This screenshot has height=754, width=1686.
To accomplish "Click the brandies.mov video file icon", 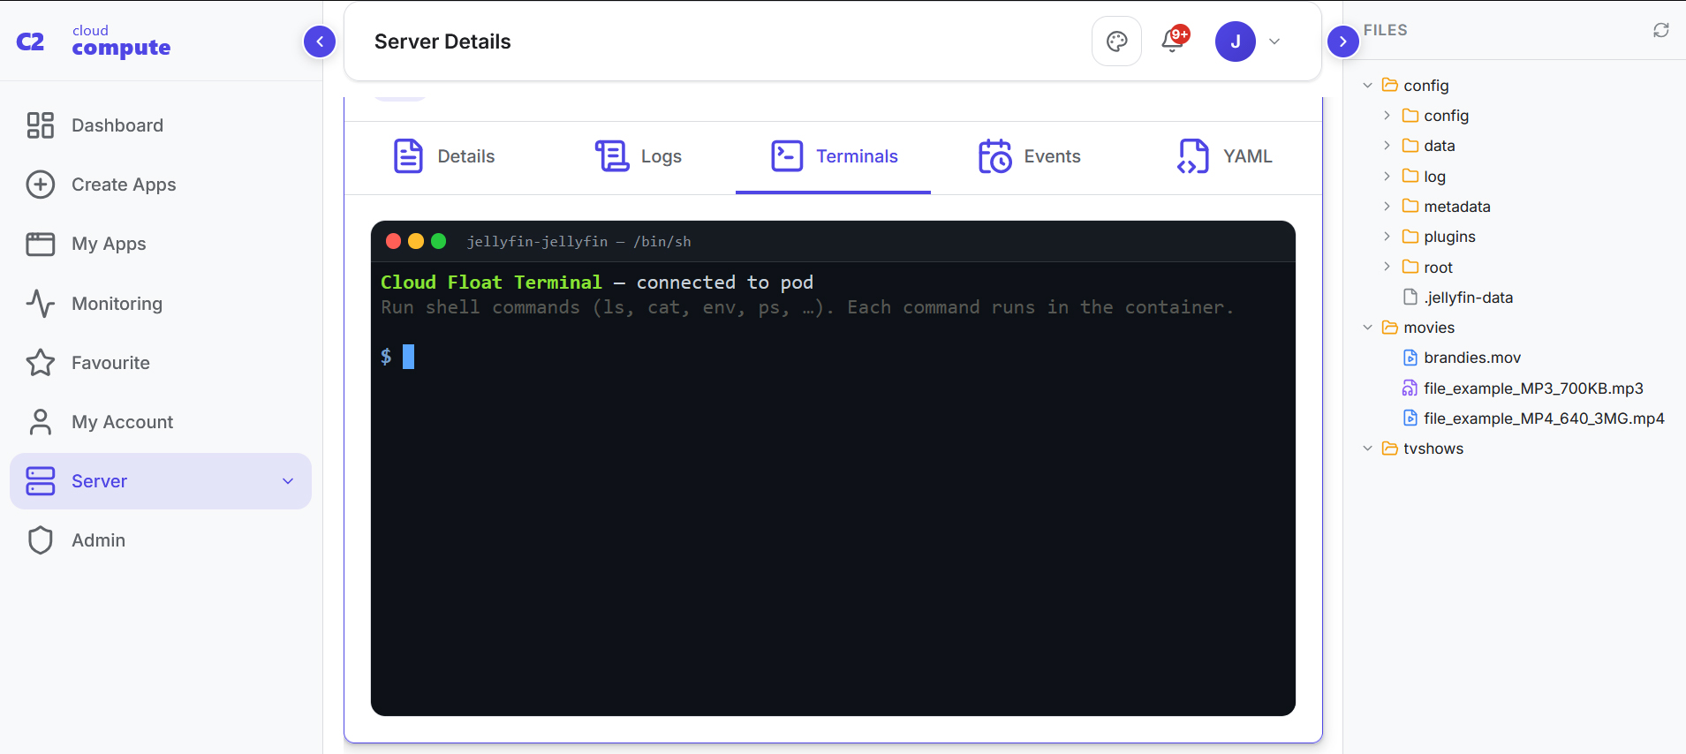I will pyautogui.click(x=1410, y=358).
